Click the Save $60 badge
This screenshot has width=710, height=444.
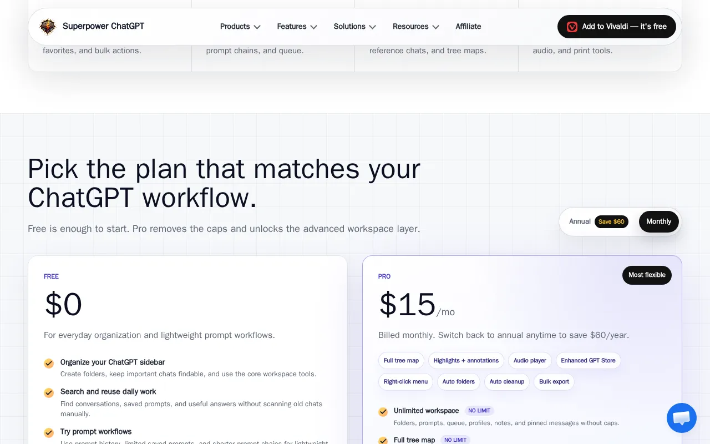[x=611, y=221]
